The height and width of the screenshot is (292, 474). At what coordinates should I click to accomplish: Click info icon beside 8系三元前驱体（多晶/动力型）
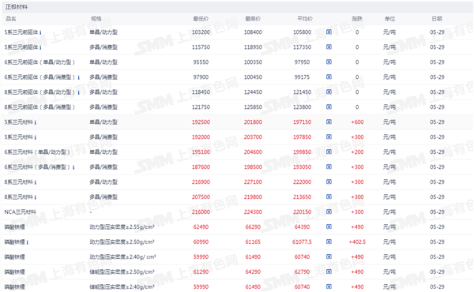78,92
